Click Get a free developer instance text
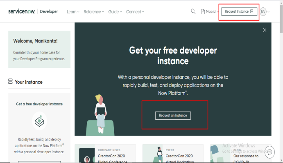 39,104
